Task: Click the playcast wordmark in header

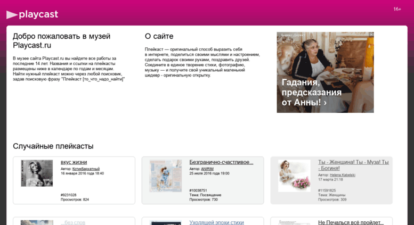Action: [38, 14]
